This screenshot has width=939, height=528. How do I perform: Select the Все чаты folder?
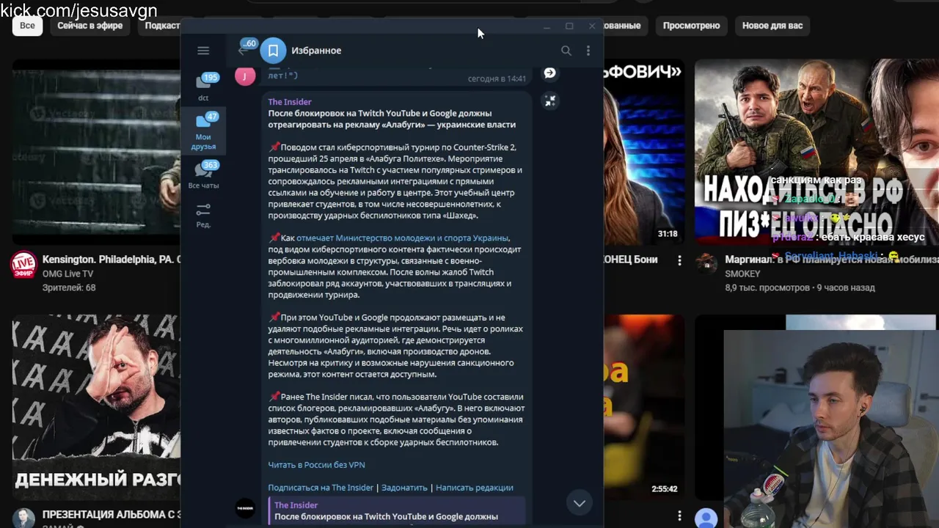203,175
